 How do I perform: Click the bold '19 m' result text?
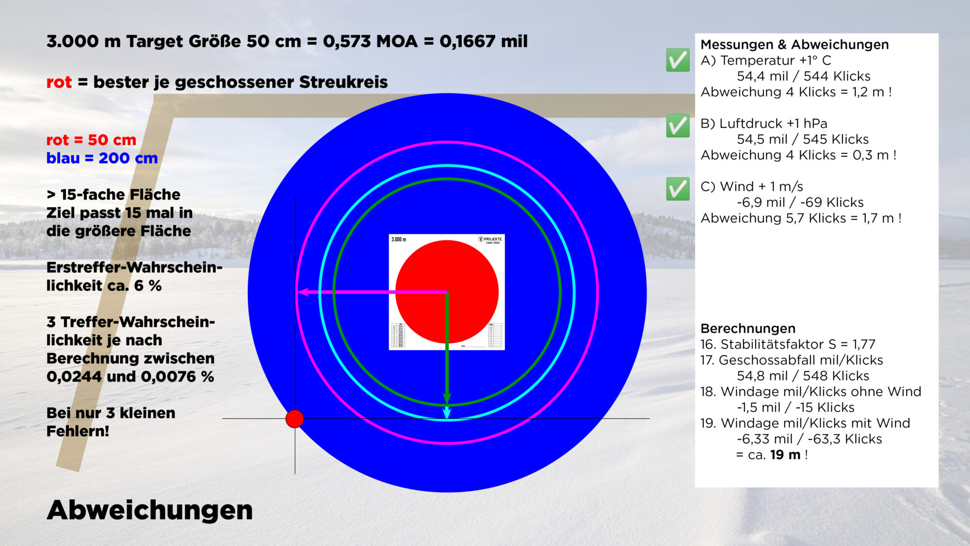785,455
